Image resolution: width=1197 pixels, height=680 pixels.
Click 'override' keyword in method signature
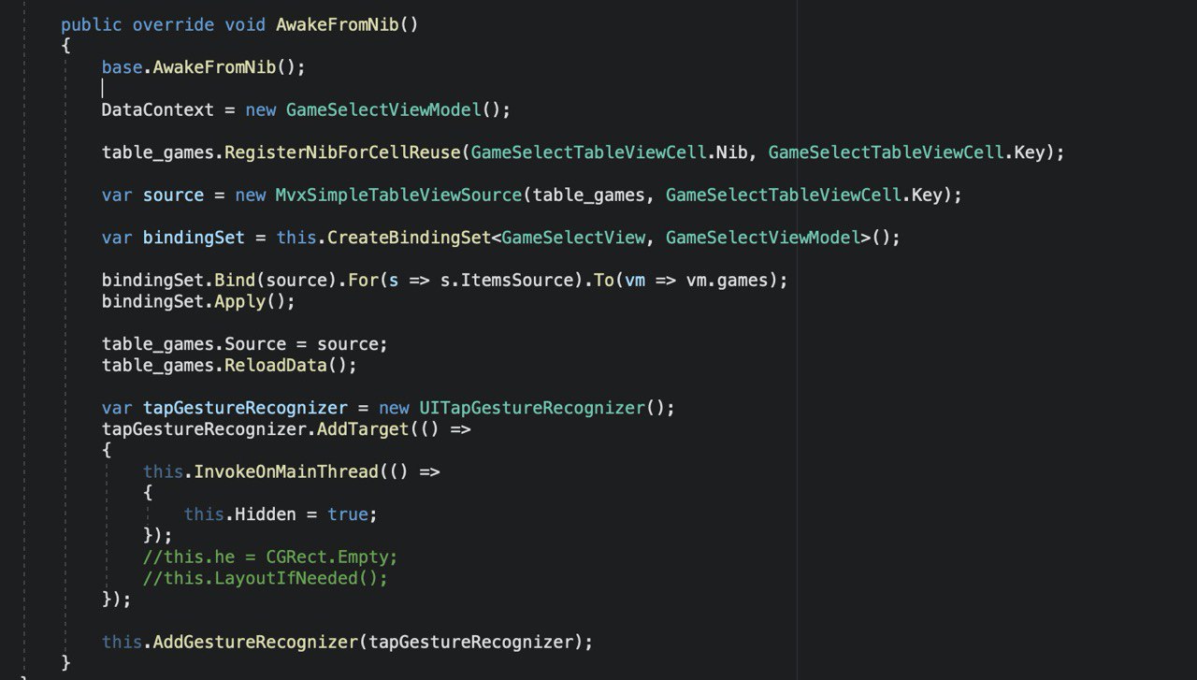(x=173, y=24)
